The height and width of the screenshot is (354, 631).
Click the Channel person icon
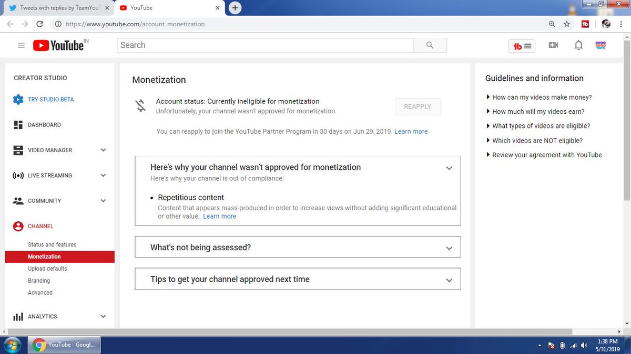(x=18, y=226)
